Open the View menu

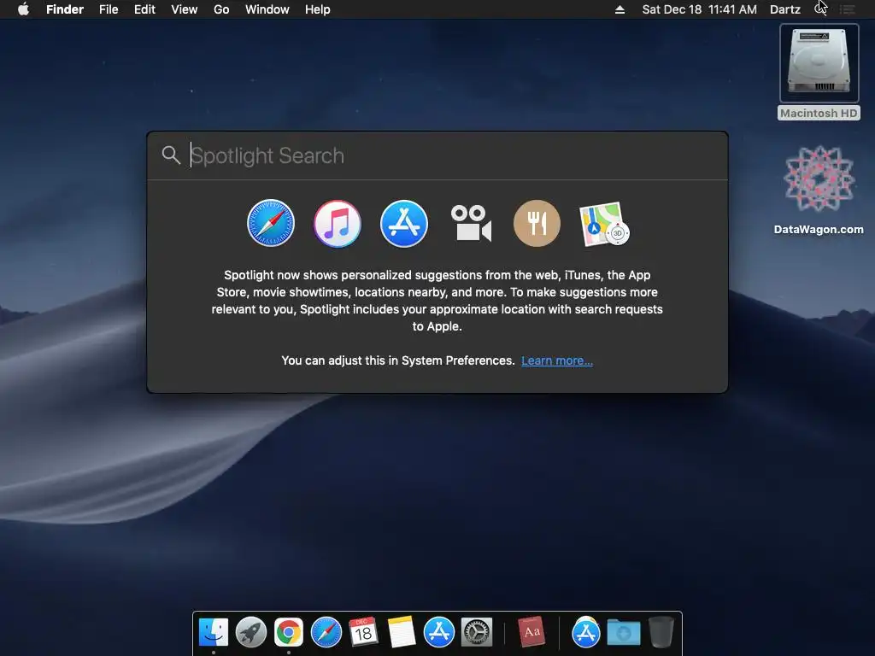[x=185, y=9]
